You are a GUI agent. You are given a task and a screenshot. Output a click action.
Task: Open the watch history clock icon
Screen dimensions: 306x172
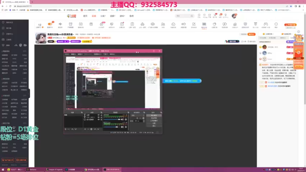199,15
